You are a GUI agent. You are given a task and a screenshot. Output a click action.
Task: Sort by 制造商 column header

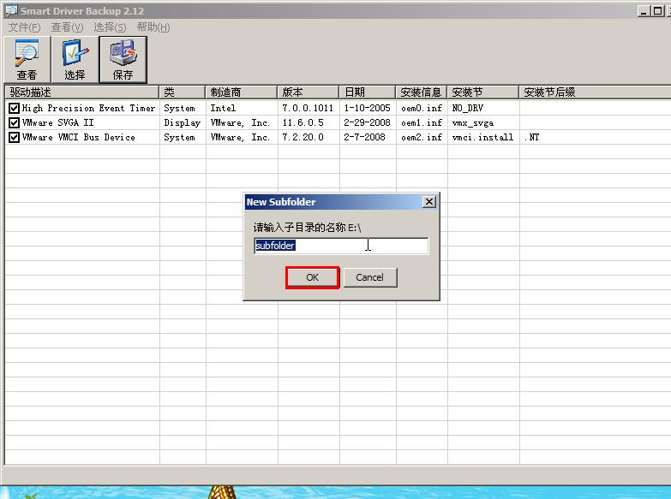(x=242, y=92)
